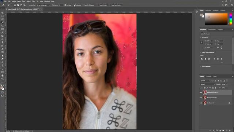The height and width of the screenshot is (132, 234).
Task: Click the Home icon in options bar
Action: point(3,5)
